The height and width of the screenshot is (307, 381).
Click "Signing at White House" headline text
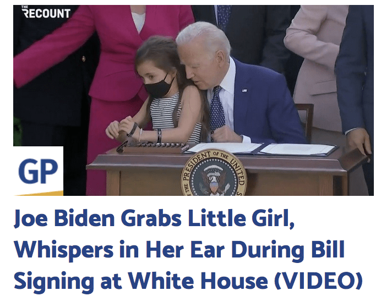(x=141, y=281)
